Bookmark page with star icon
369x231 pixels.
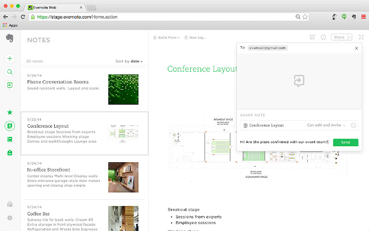305,17
